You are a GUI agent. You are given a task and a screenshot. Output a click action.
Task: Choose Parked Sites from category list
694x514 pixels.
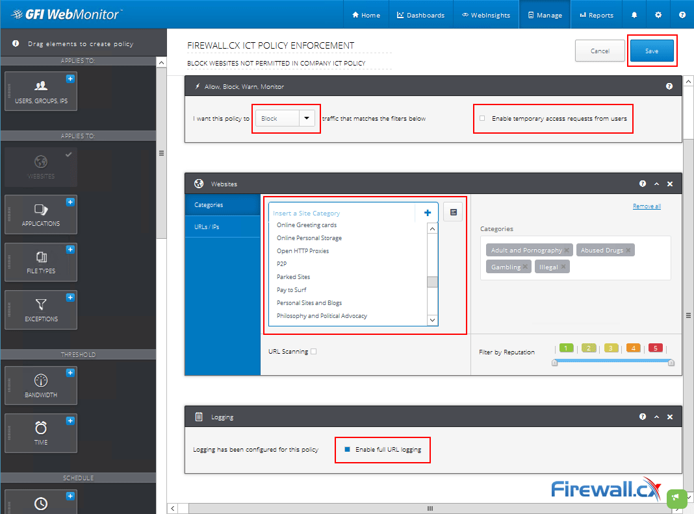pos(294,277)
